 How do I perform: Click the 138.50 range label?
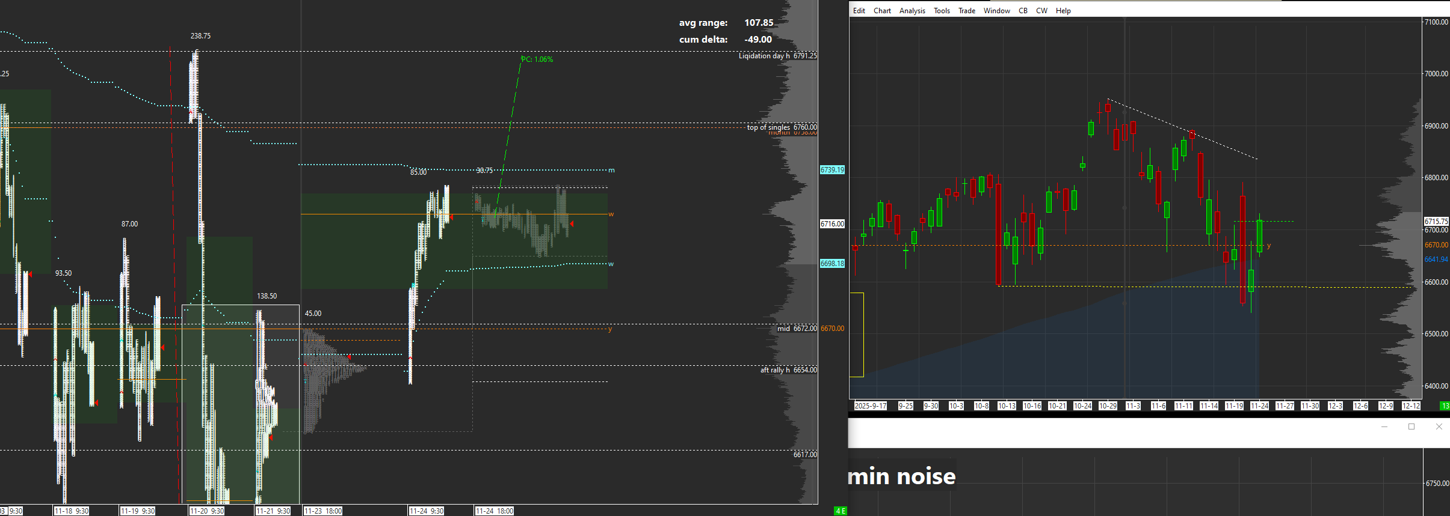coord(267,296)
